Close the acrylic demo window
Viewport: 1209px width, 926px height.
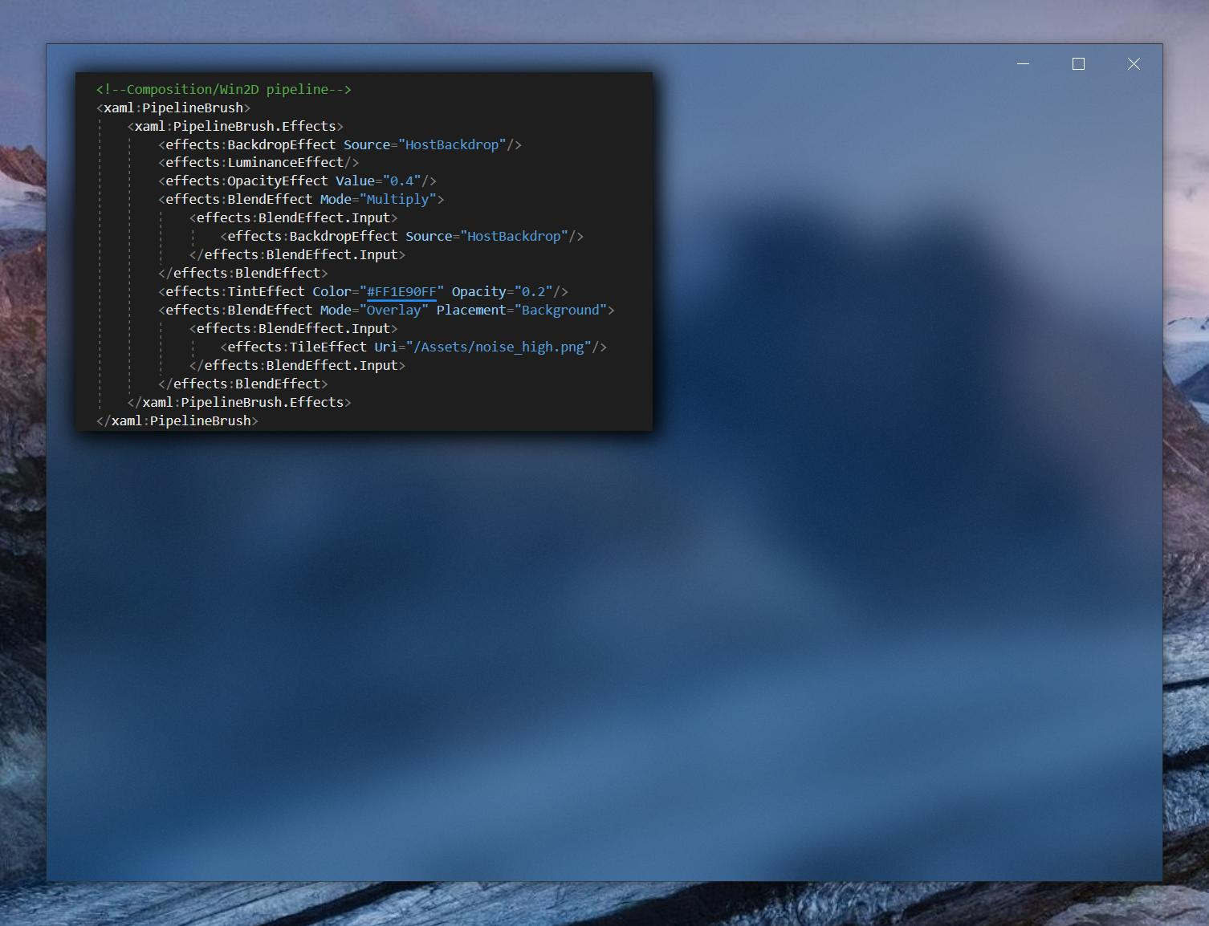[1134, 64]
